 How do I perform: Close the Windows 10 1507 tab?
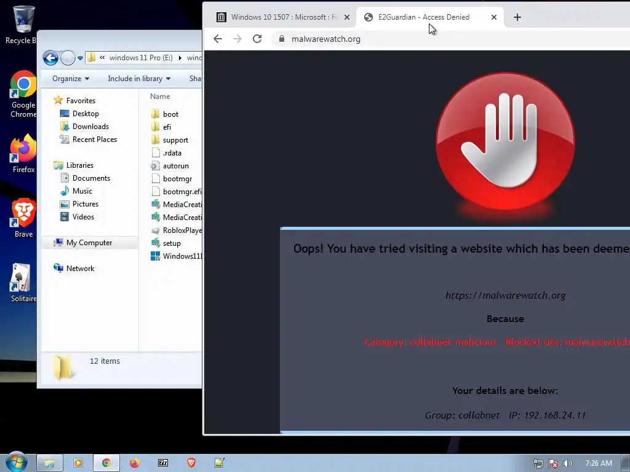click(347, 17)
